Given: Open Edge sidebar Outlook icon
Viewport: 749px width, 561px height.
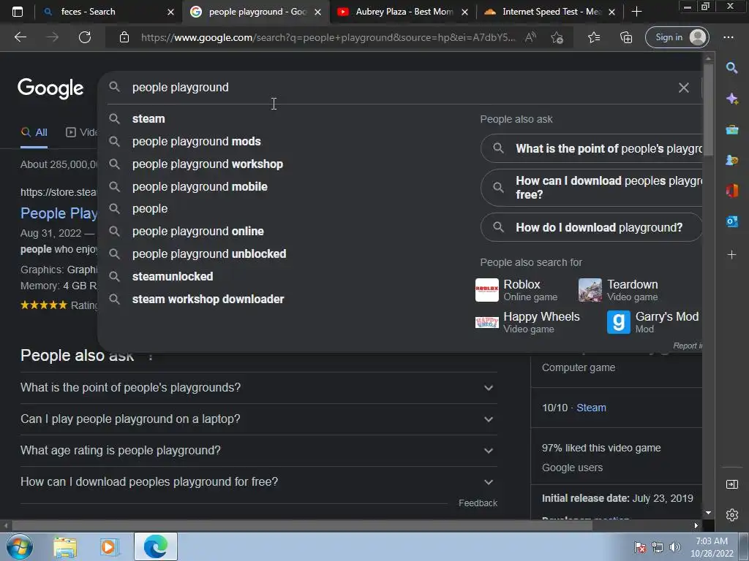Looking at the screenshot, I should point(731,221).
